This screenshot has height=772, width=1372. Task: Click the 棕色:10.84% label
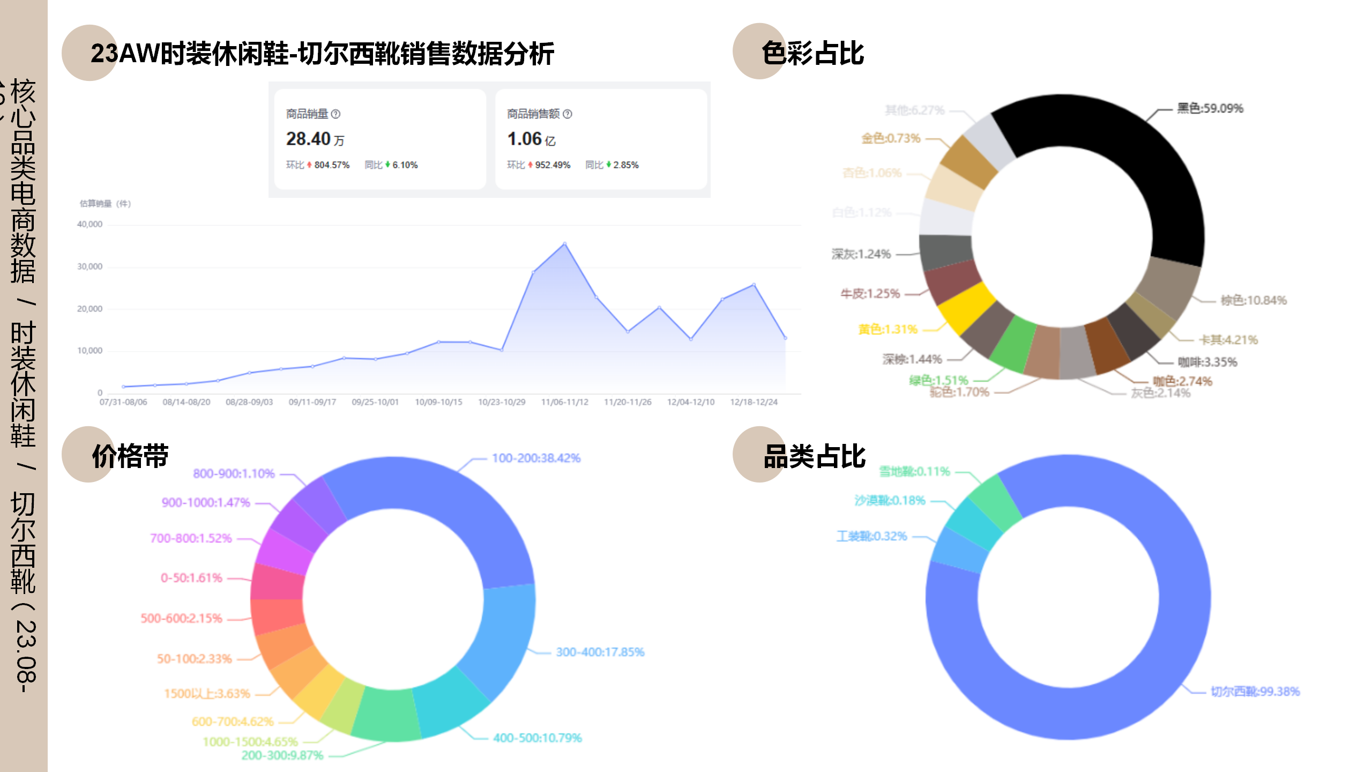click(1253, 300)
